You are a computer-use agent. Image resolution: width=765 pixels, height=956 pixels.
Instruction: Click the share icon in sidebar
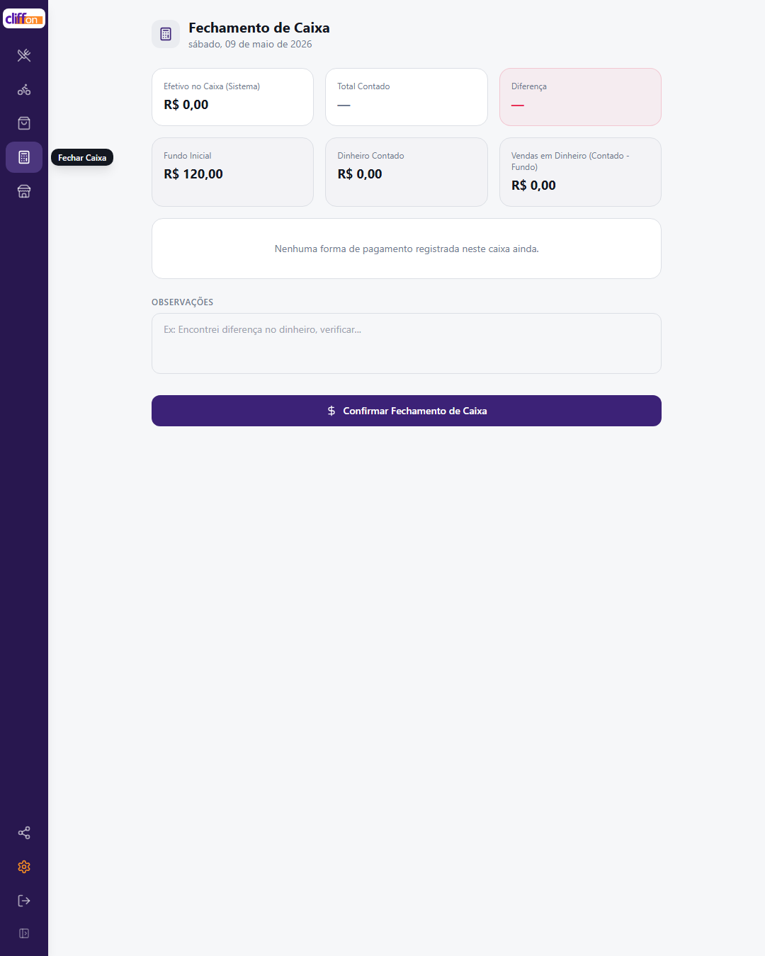24,833
